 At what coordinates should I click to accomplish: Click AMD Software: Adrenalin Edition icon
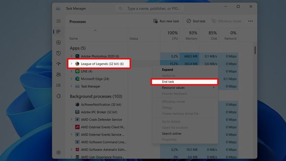[77, 150]
